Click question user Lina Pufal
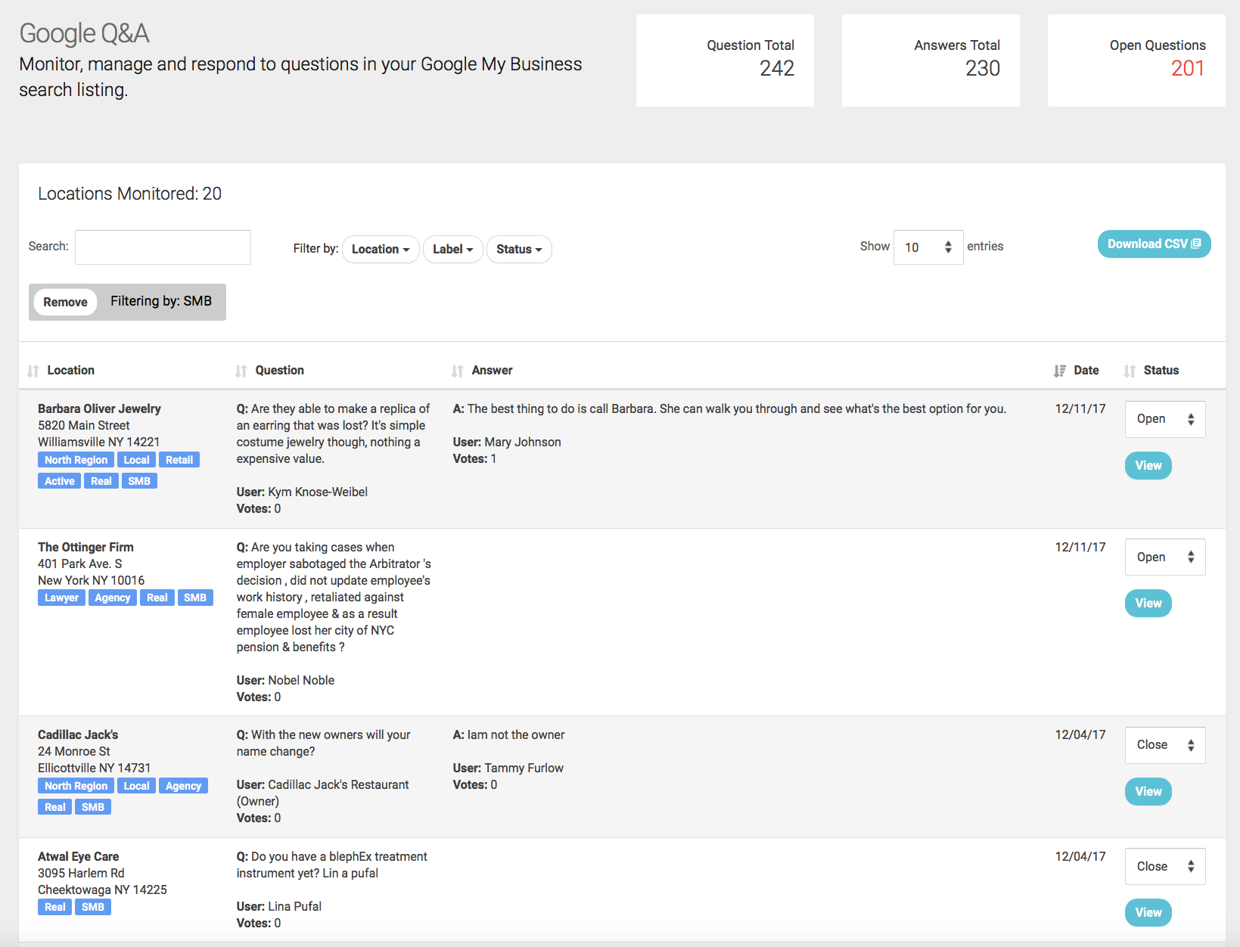 (294, 906)
